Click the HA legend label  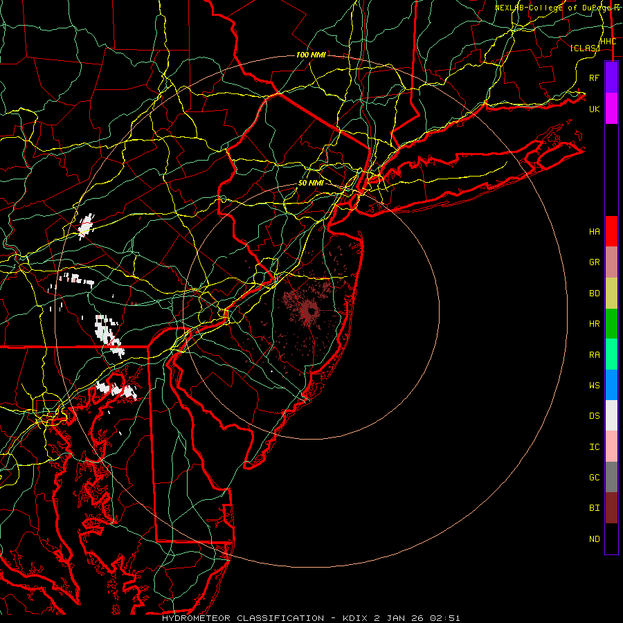point(594,232)
